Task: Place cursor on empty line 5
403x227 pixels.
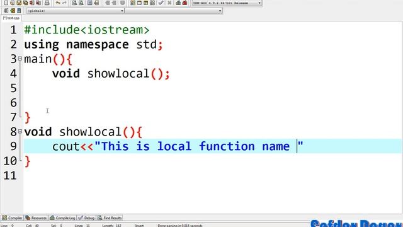Action: coord(212,88)
